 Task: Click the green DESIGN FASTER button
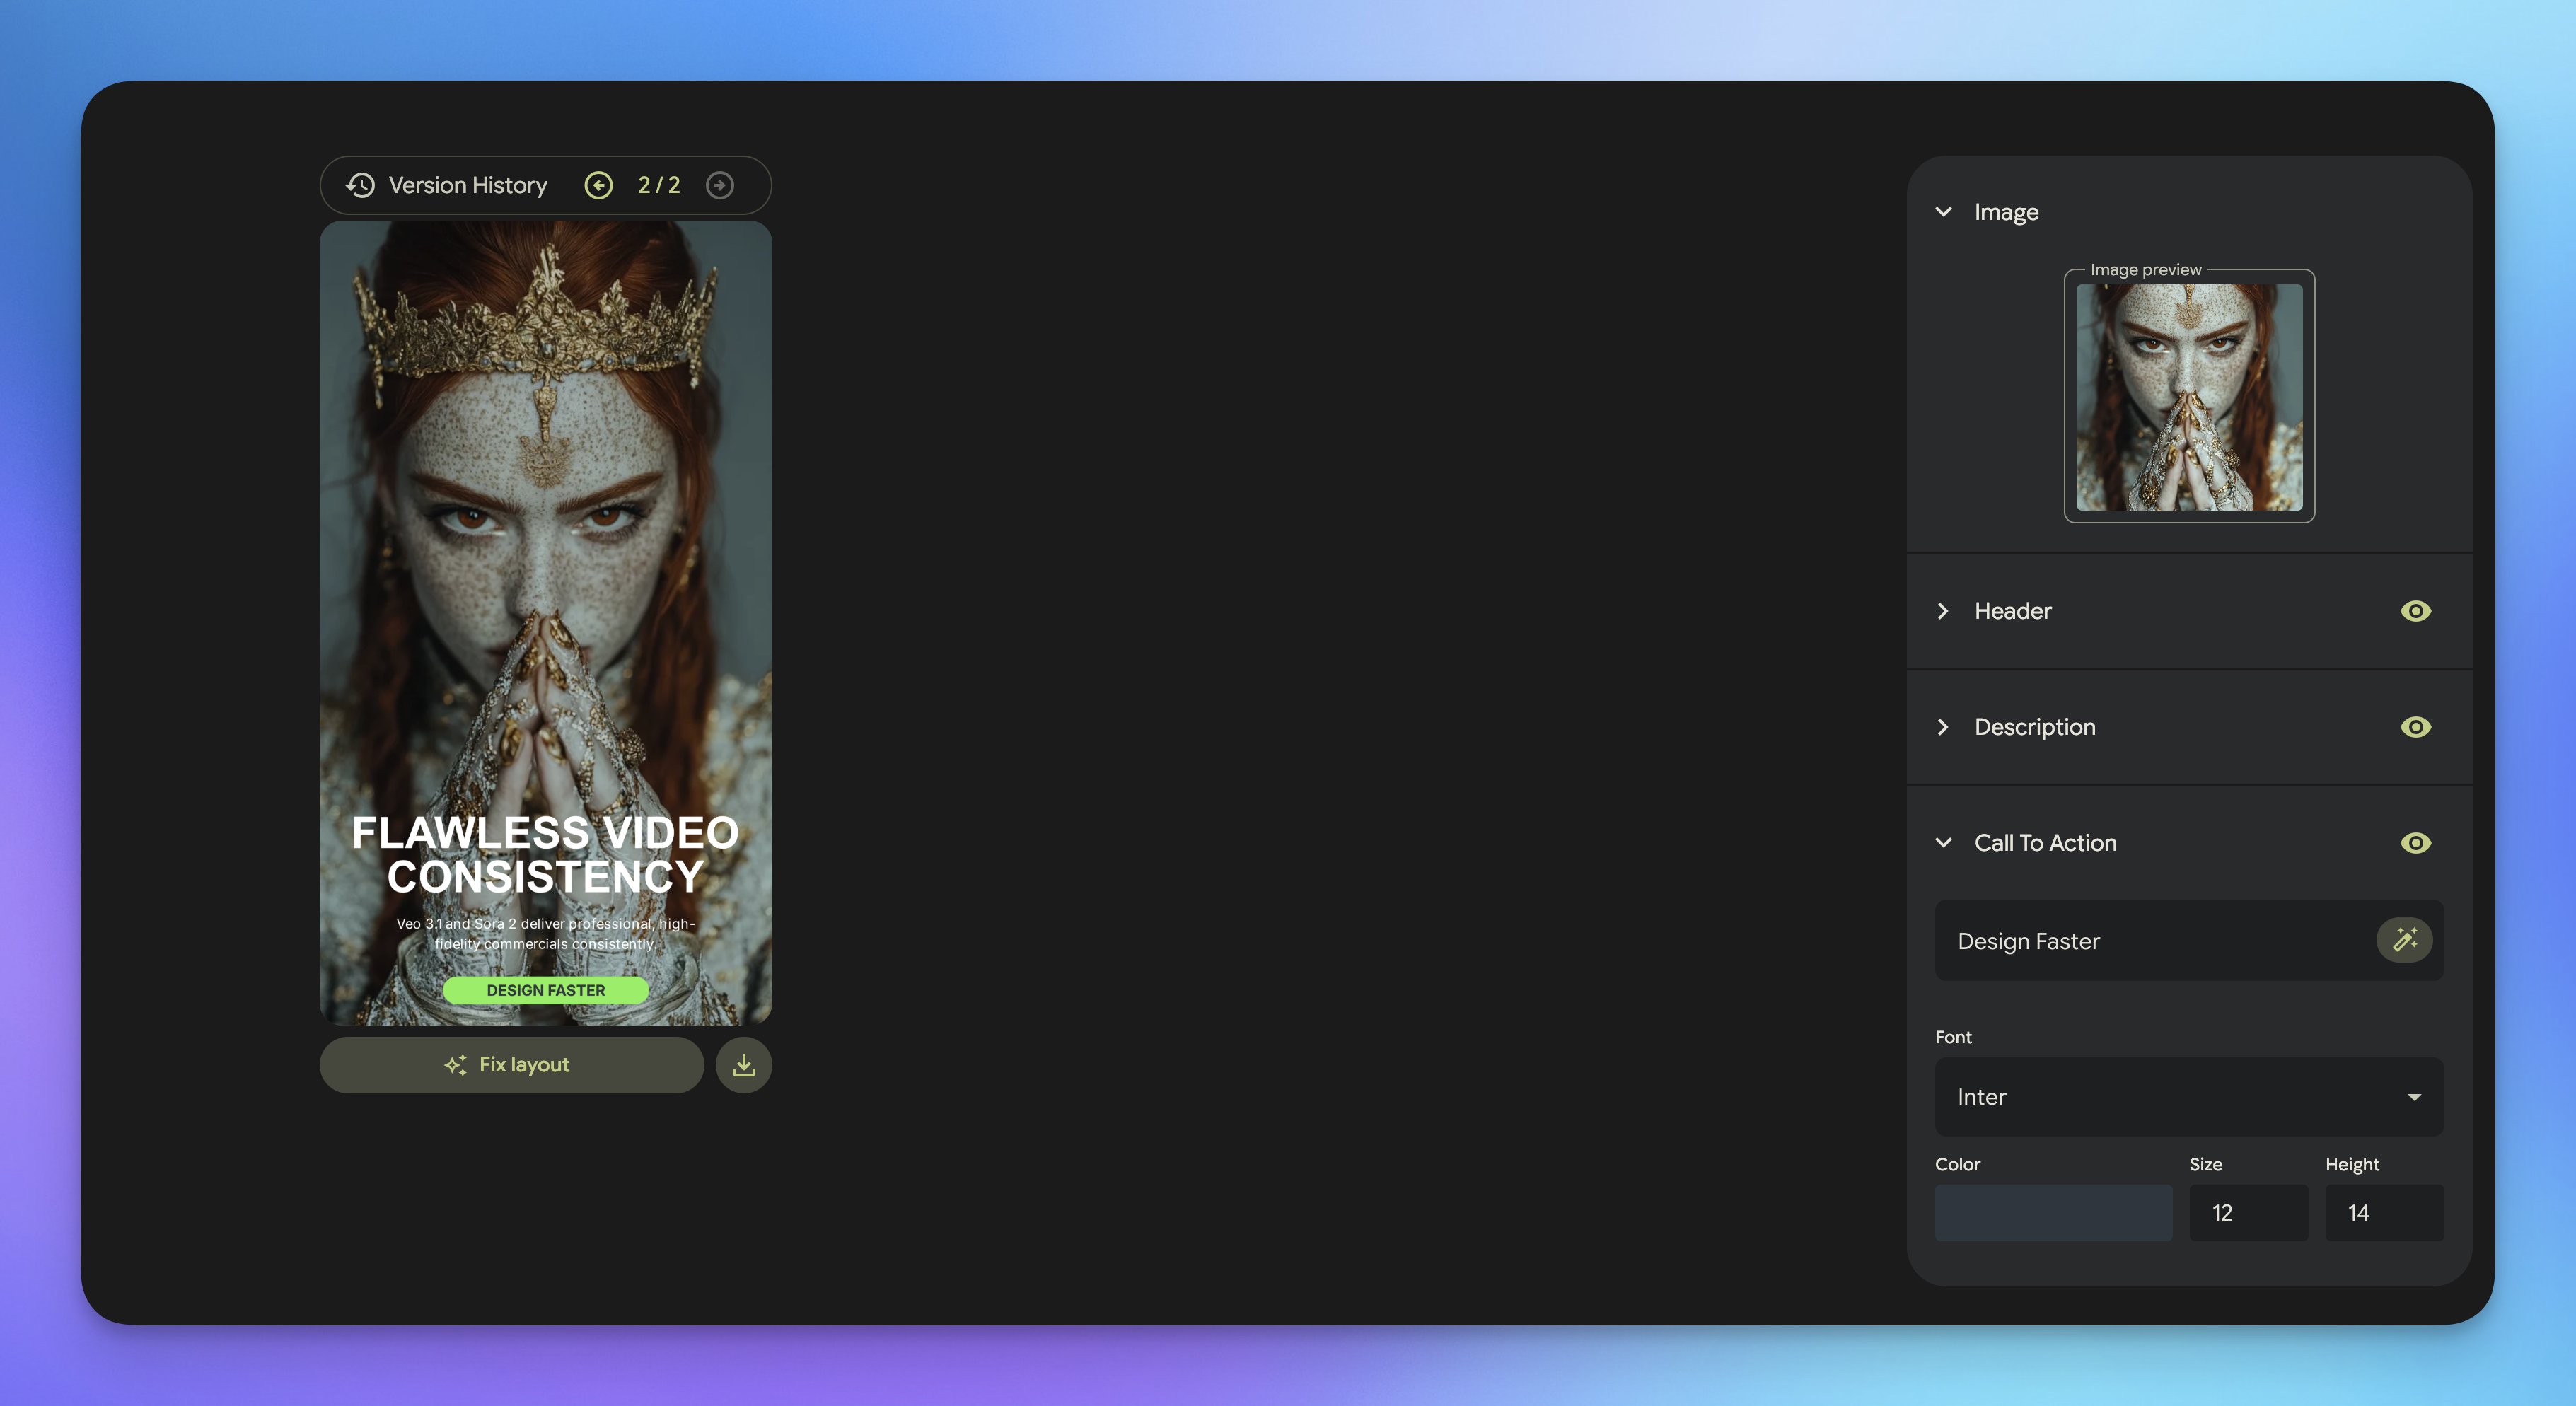(545, 990)
